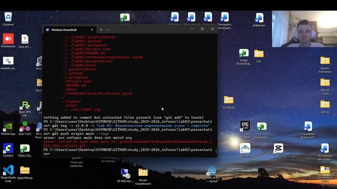Open the pixel_art HTML file icon

pyautogui.click(x=25, y=41)
